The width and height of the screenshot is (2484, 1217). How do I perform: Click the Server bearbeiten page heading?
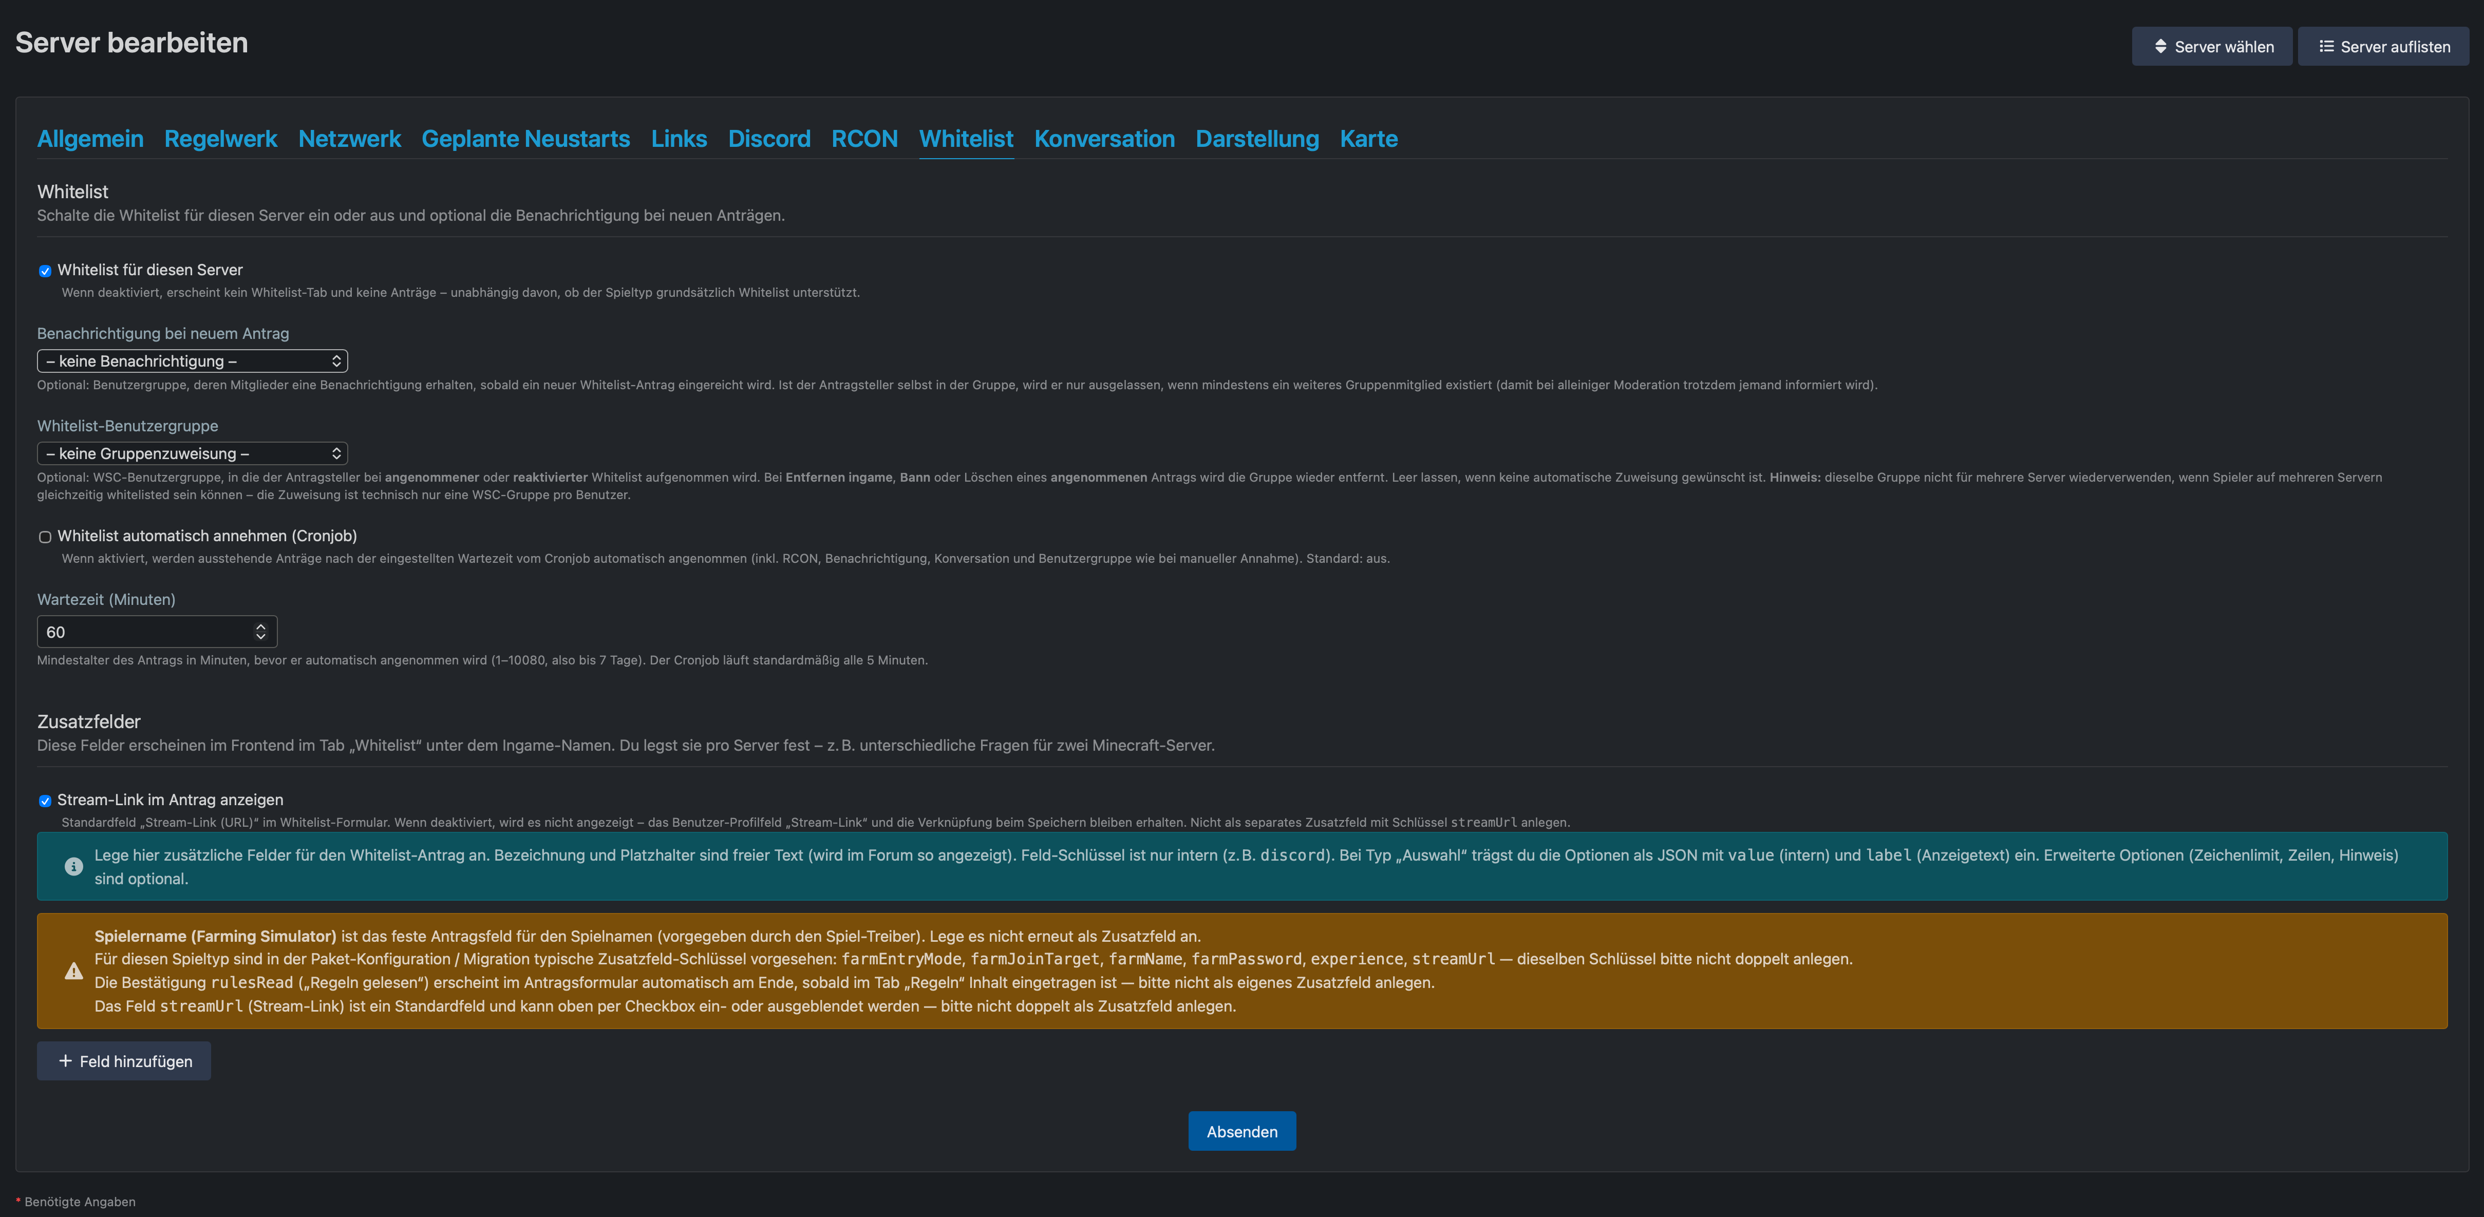click(x=131, y=43)
